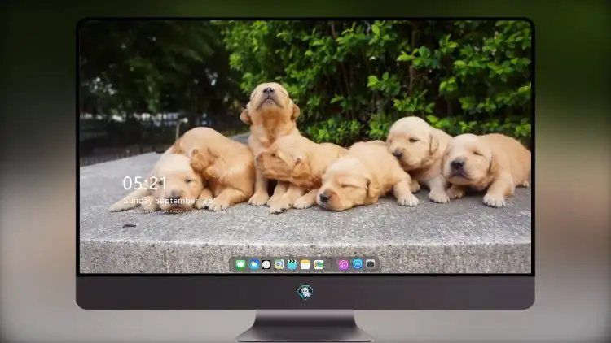Open the Camera app in the dock

[x=371, y=264]
